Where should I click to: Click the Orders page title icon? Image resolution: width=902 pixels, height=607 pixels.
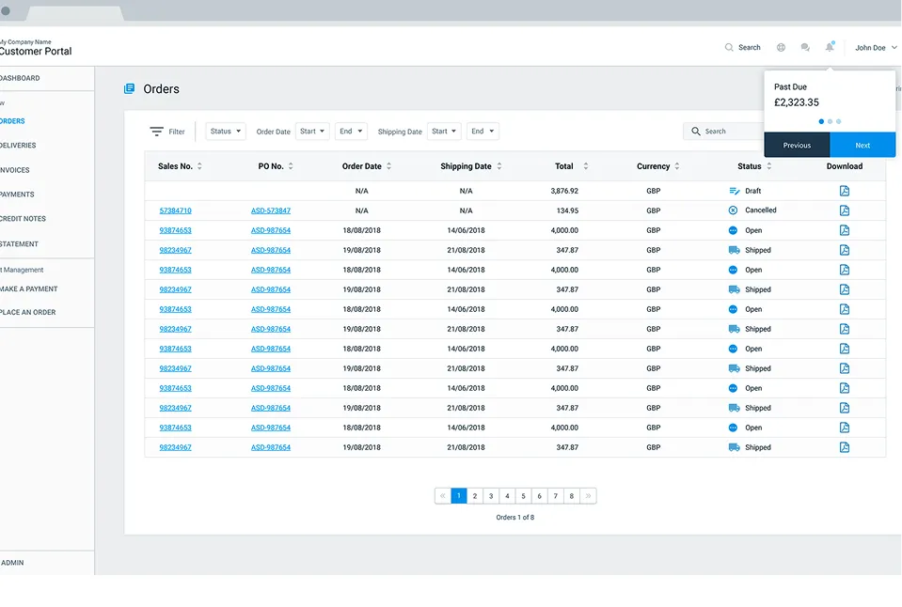tap(130, 89)
